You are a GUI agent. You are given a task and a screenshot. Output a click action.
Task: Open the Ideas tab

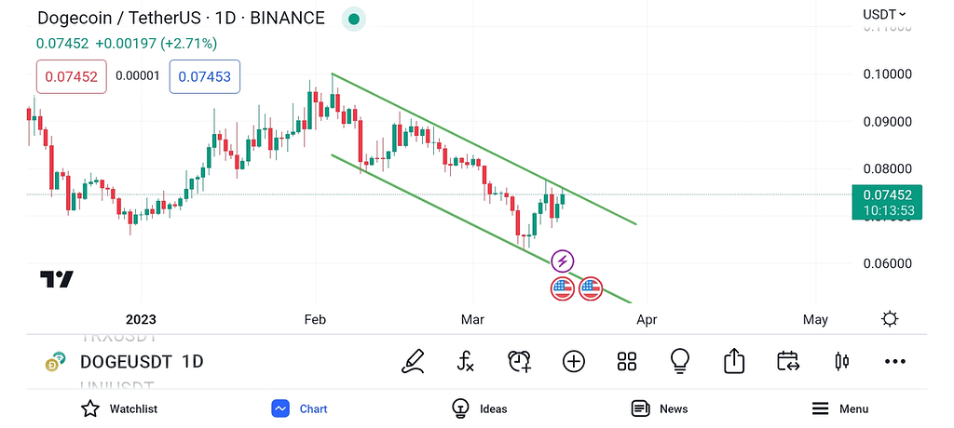[480, 408]
